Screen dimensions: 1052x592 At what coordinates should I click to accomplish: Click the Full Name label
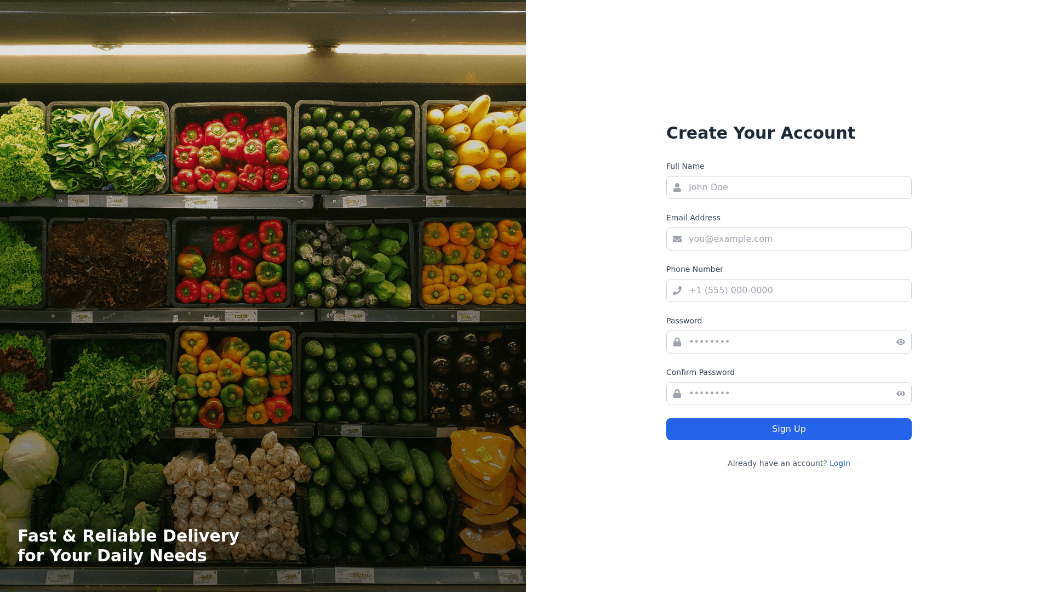coord(685,166)
